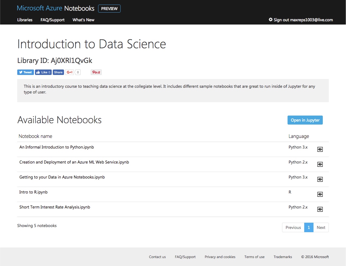Open the Privacy and cookies footer link
This screenshot has height=266, width=346.
[220, 257]
